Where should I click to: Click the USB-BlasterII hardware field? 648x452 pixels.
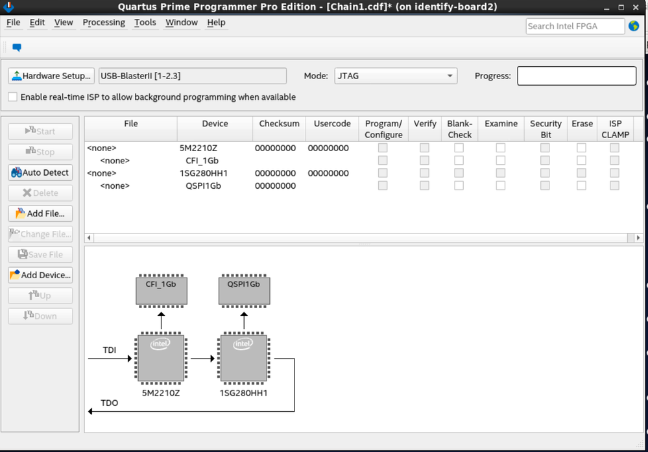pos(192,76)
